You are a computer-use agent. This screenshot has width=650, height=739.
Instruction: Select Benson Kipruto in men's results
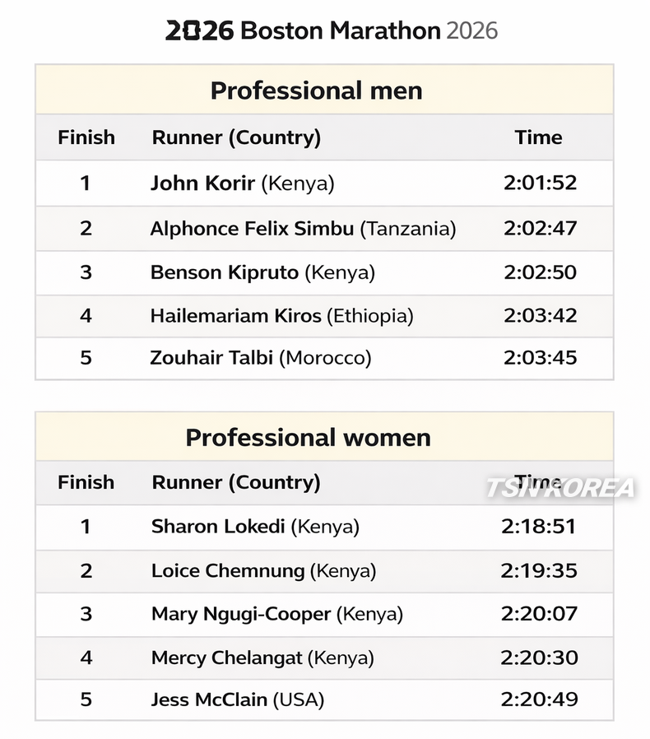[x=225, y=272]
